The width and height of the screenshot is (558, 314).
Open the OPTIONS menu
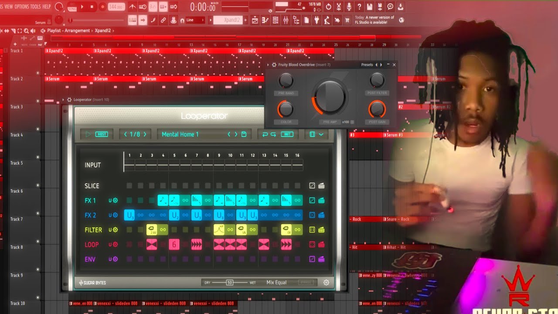[x=22, y=7]
